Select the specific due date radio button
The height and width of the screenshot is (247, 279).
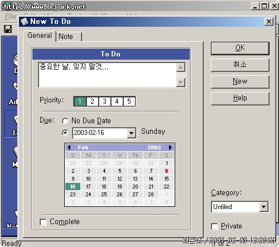point(65,133)
